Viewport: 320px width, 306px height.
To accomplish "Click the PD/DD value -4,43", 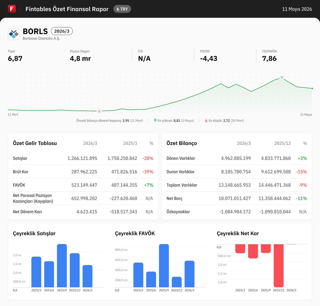I will [x=209, y=59].
